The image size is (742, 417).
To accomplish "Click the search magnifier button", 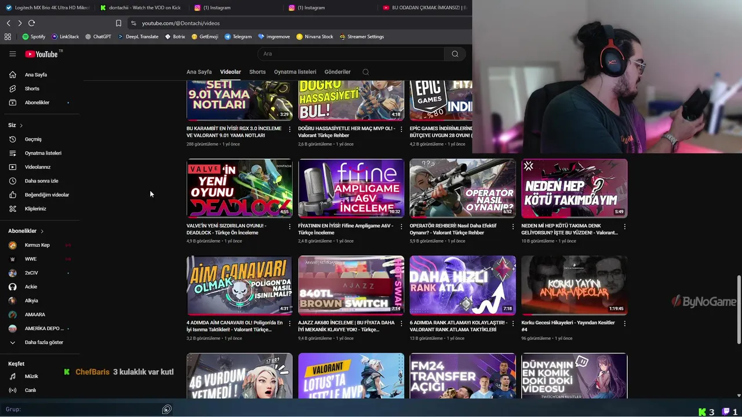I will (455, 54).
